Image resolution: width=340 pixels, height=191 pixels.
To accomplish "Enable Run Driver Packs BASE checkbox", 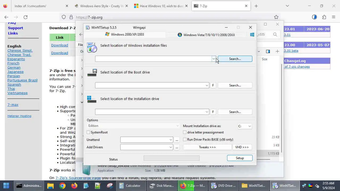I will [185, 140].
